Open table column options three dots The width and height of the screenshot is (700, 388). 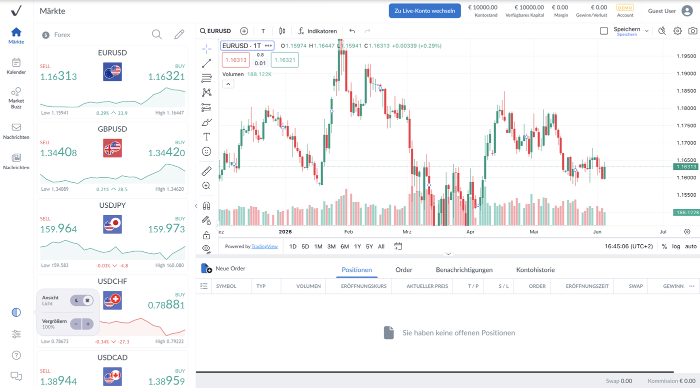point(692,286)
